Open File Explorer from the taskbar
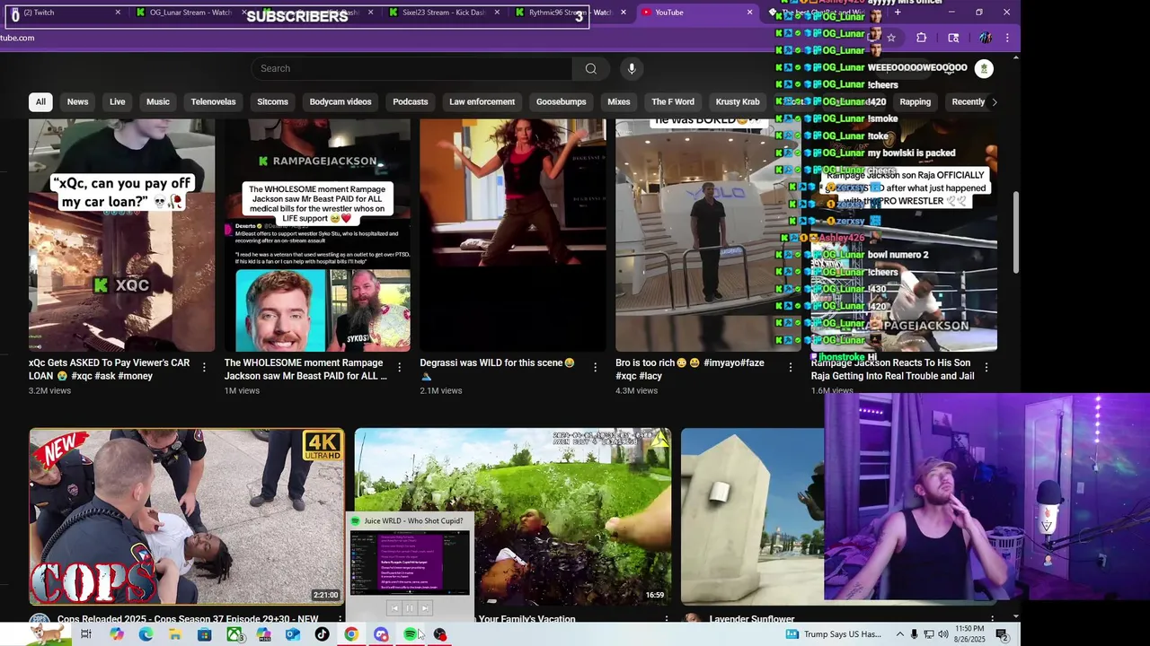Screen dimensions: 1150x646 175,634
